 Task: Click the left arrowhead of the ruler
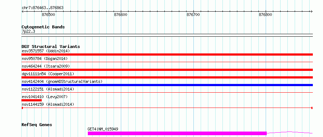(x=23, y=11)
